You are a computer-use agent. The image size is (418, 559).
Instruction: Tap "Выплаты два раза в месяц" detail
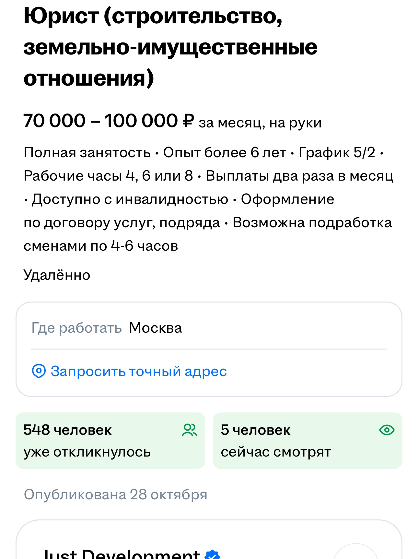[x=299, y=176]
